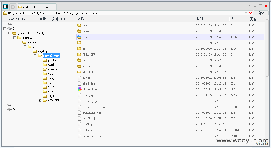Viewport: 271px width, 148px height.
Task: Select META-INF folder in tree
Action: tap(54, 87)
